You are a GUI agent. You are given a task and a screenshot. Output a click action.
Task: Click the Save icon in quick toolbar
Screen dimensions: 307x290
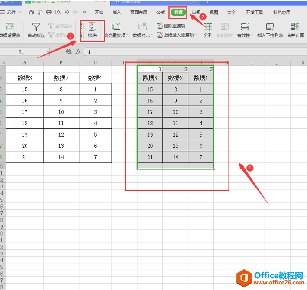(31, 12)
